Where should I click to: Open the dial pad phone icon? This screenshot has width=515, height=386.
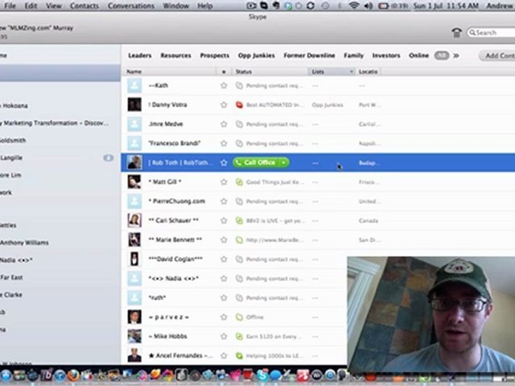(457, 33)
